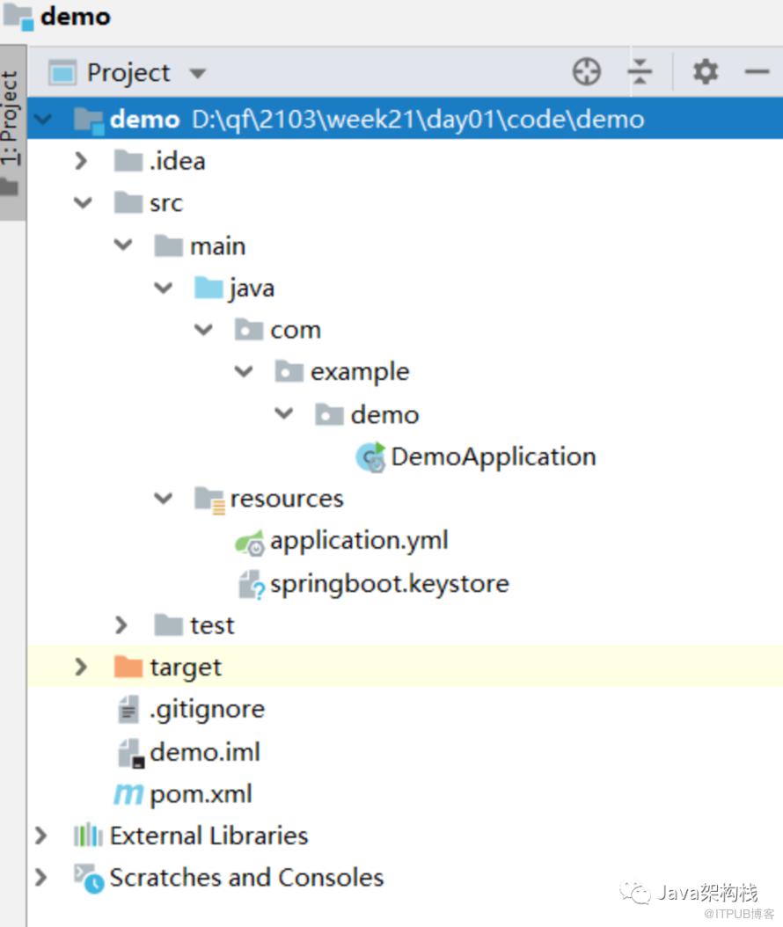Screen dimensions: 783x927
Task: Expand the External Libraries node
Action: (x=40, y=836)
